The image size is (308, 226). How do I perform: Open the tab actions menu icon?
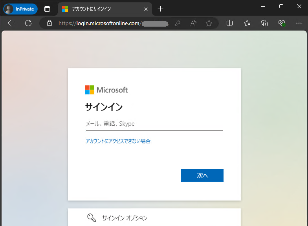click(47, 9)
